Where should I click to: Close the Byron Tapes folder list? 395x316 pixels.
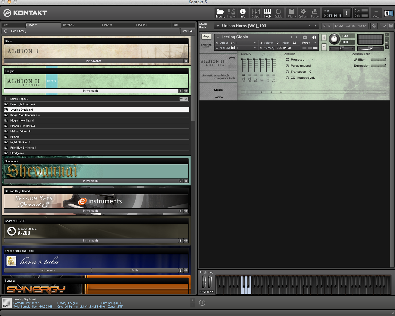(x=186, y=99)
